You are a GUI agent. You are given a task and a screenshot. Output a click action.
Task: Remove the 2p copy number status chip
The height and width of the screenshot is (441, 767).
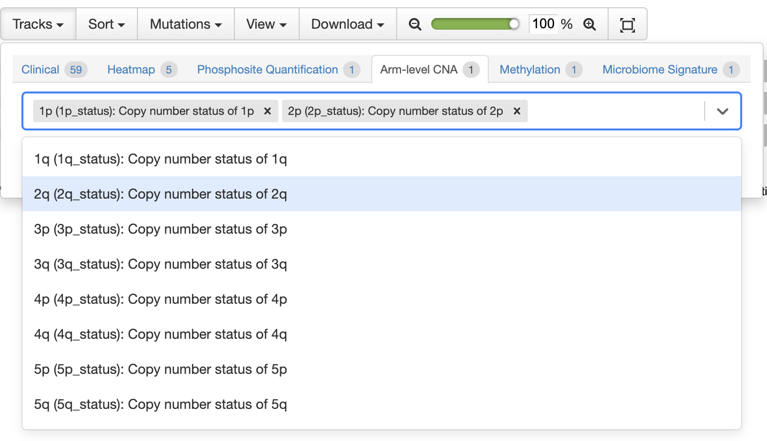pos(517,111)
